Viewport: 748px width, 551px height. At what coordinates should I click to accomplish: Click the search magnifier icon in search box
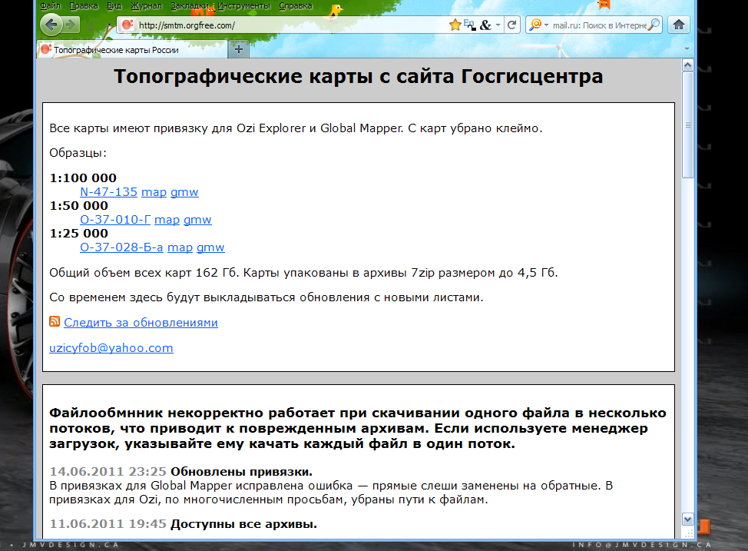coord(654,25)
